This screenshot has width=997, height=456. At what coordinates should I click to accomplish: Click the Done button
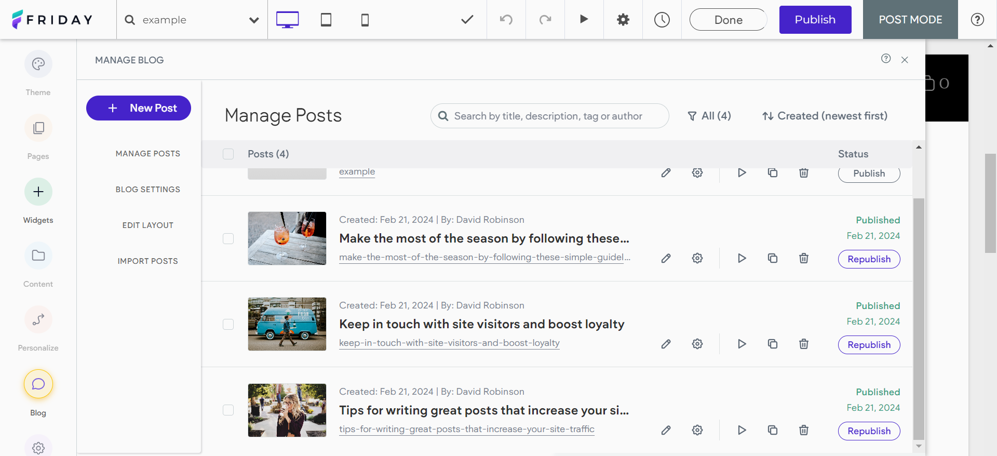pos(729,20)
